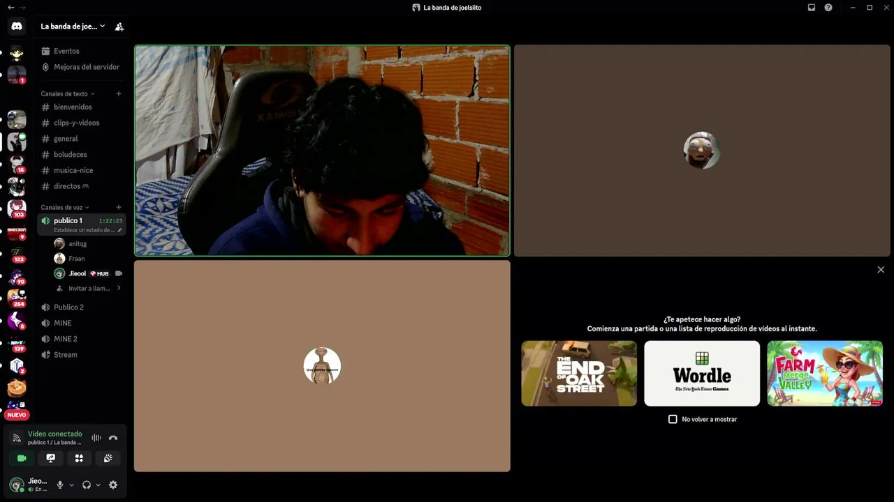Turn off the camera
The height and width of the screenshot is (502, 894).
[x=22, y=458]
